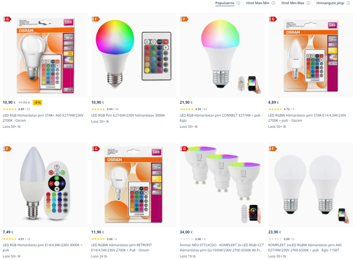Sort by Hind Min-Max
364x260 pixels.
tap(293, 3)
